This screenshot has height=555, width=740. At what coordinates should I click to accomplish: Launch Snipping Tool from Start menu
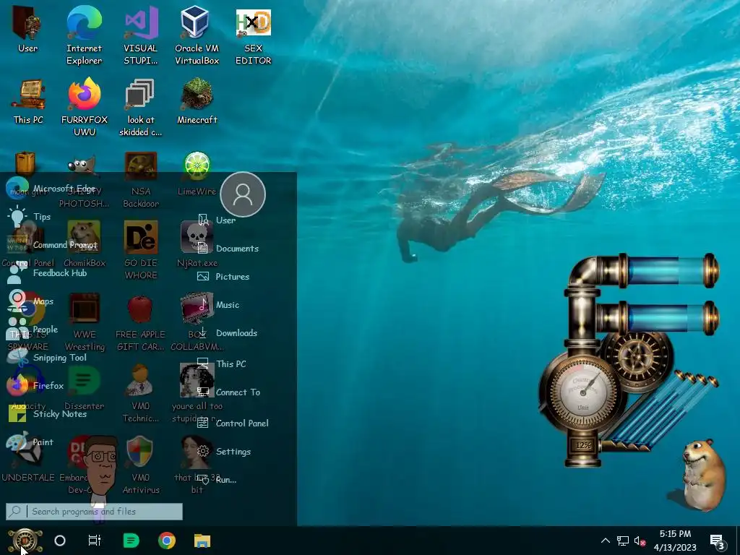coord(47,357)
